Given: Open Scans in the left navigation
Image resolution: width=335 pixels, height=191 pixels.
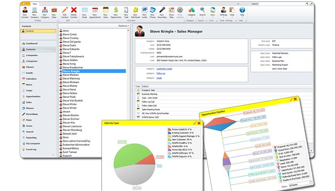Looking at the screenshot, I should [29, 126].
